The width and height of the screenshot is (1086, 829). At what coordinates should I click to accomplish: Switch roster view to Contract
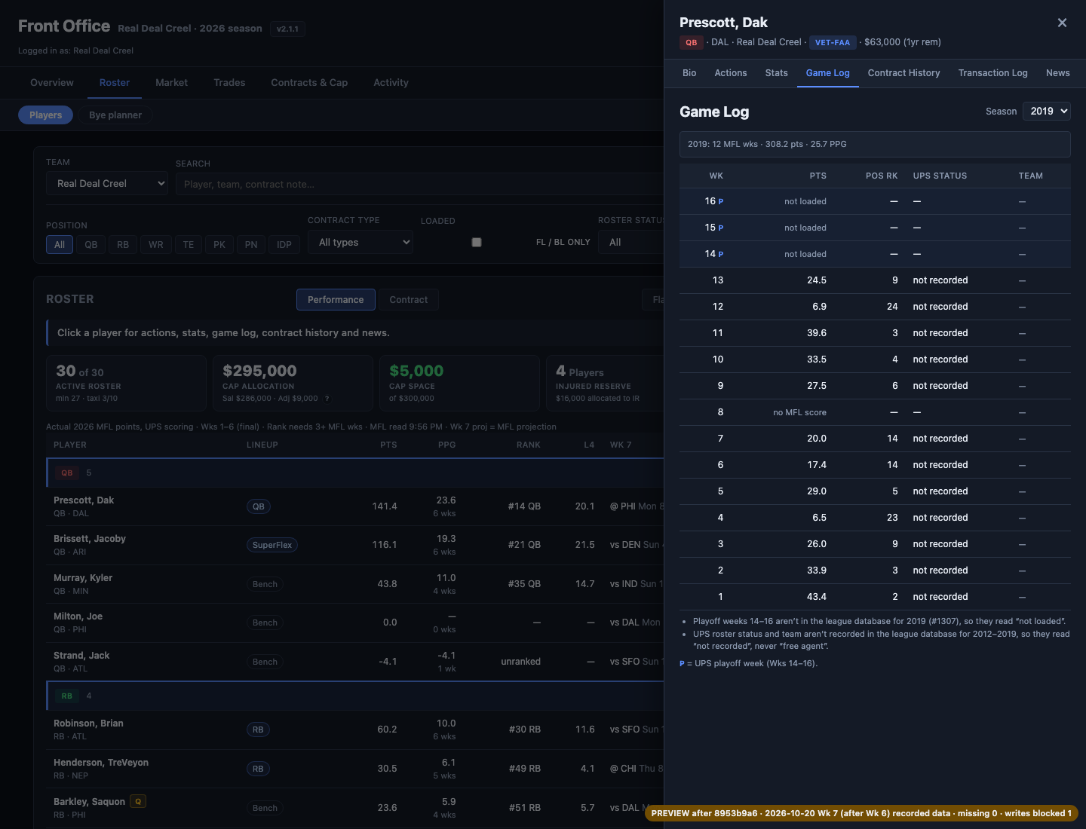click(409, 299)
